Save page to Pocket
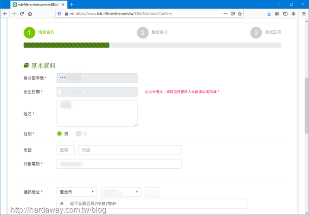Screen dimensions: 309x215 coord(233,14)
